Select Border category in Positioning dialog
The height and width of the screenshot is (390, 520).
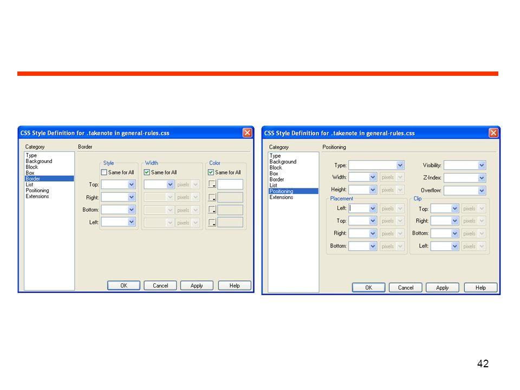tap(277, 179)
